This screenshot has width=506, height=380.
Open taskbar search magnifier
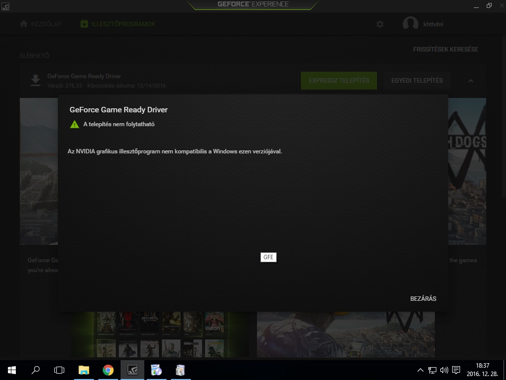[x=36, y=370]
